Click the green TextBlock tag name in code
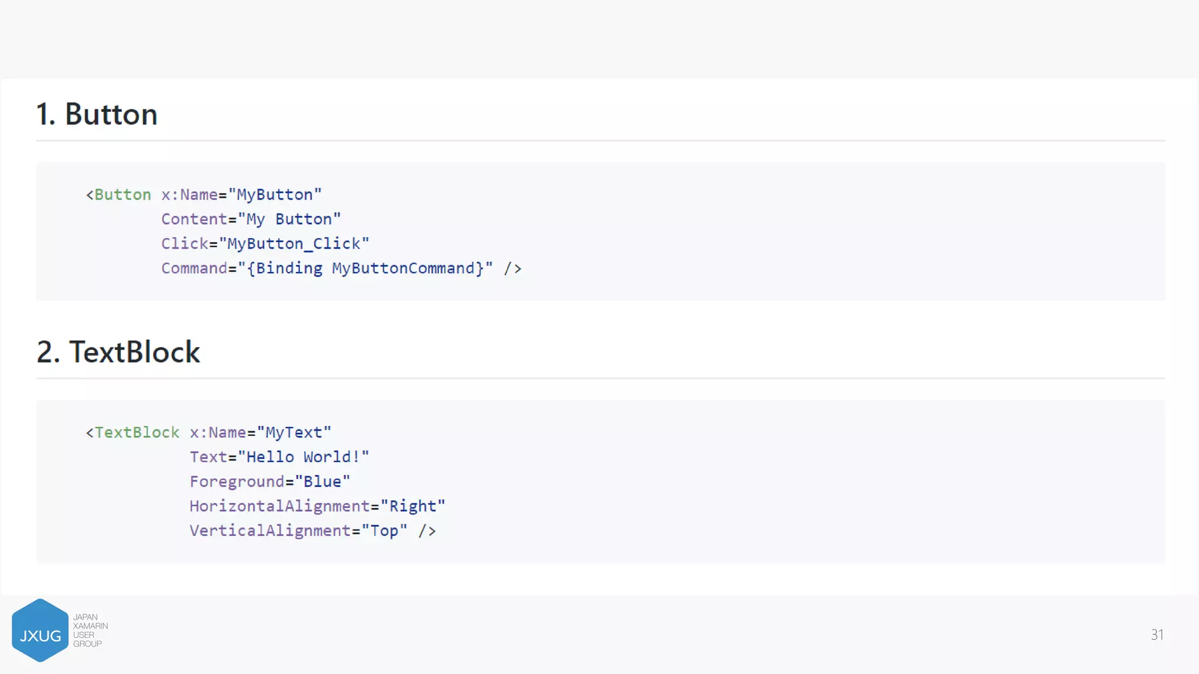The height and width of the screenshot is (674, 1199). pos(137,433)
